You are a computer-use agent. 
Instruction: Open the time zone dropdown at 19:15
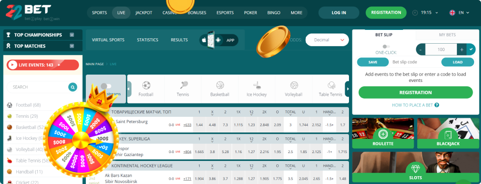coord(436,13)
